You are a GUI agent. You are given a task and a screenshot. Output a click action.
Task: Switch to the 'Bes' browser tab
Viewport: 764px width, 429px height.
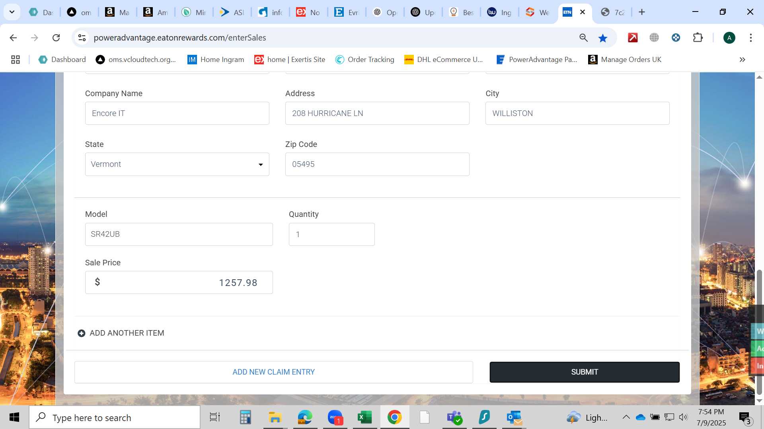click(461, 12)
